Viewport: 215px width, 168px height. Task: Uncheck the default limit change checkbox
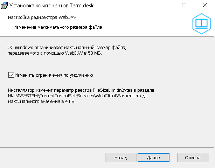click(x=11, y=75)
